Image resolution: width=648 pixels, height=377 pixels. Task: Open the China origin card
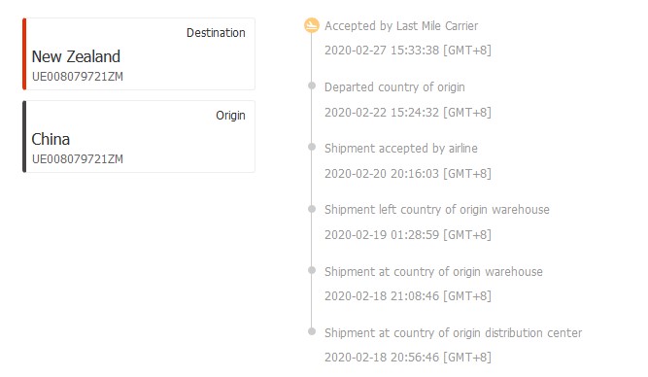139,136
